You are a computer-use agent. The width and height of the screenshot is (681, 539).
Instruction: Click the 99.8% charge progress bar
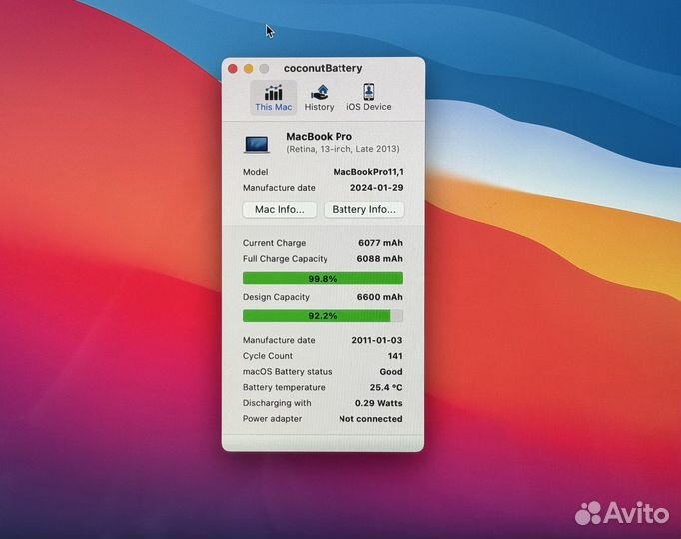coord(323,279)
